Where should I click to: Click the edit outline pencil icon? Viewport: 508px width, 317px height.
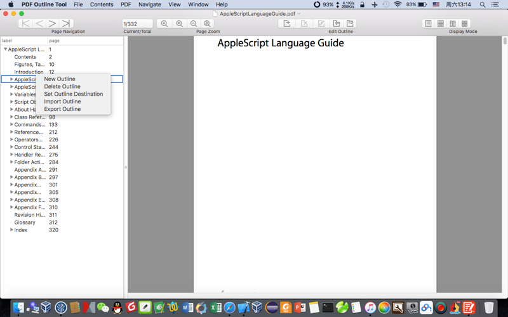[x=321, y=23]
